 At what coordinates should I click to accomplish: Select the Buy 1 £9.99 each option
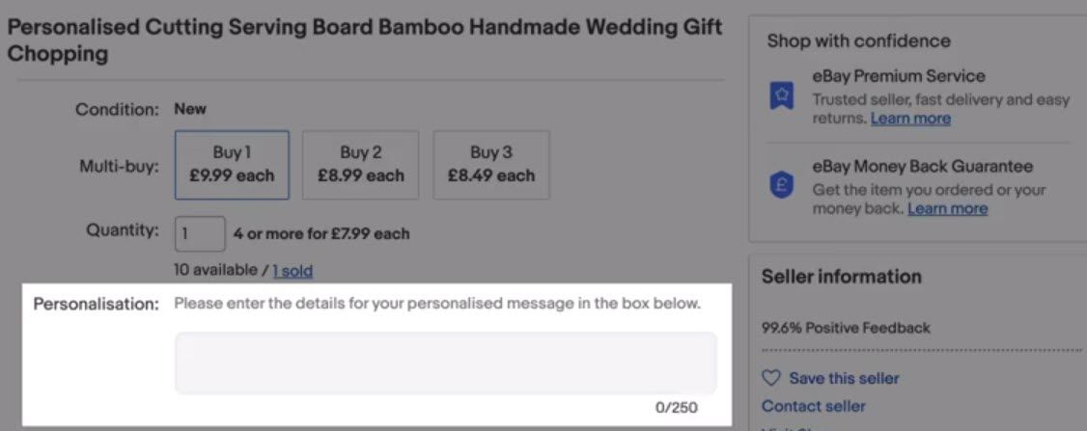(x=233, y=165)
